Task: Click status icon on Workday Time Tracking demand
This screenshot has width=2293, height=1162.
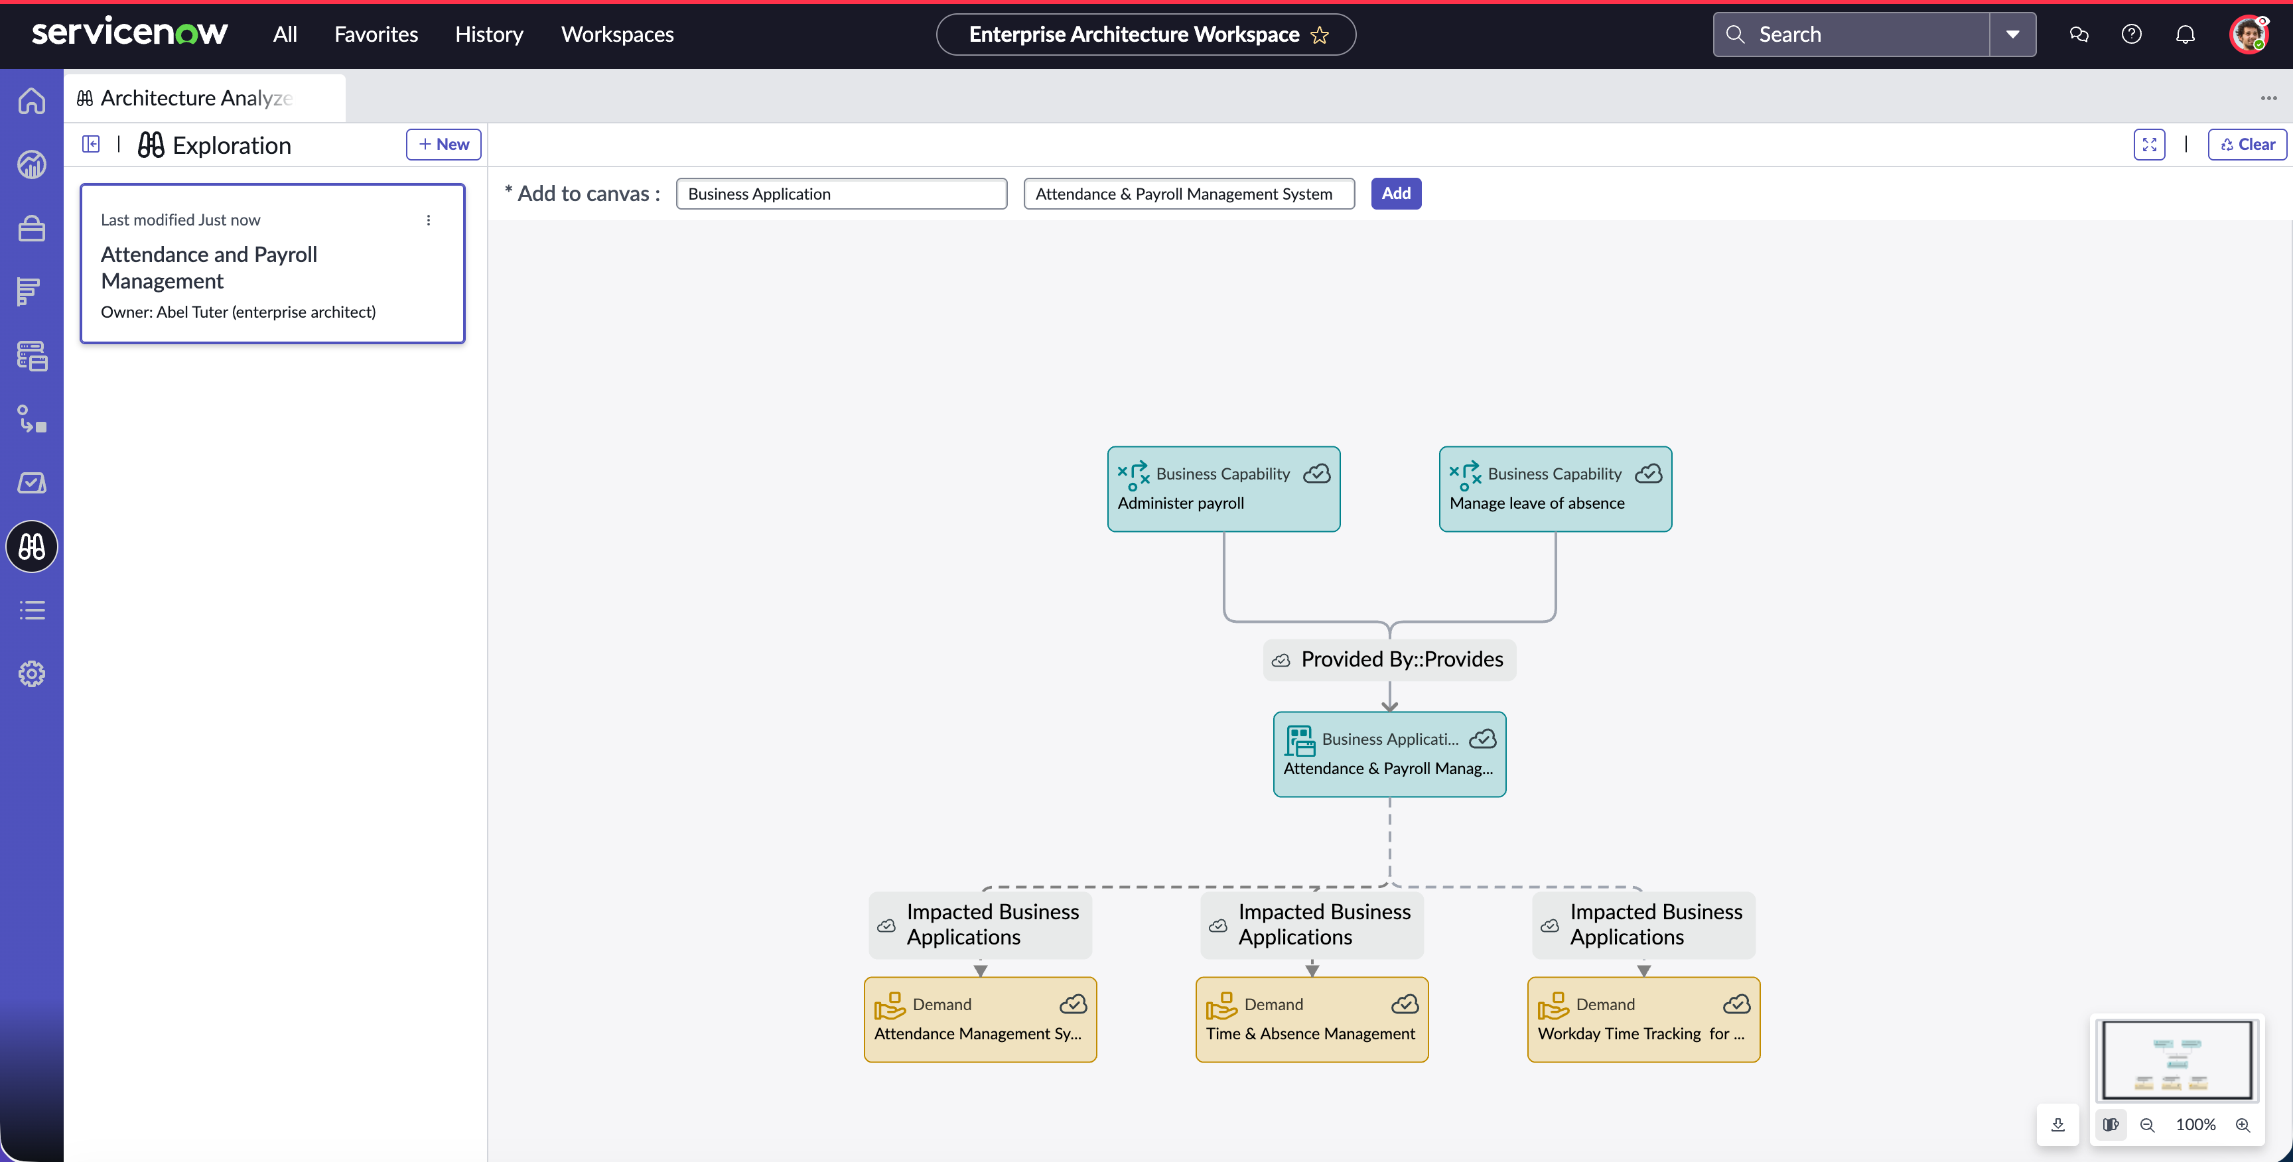Action: [x=1736, y=1003]
